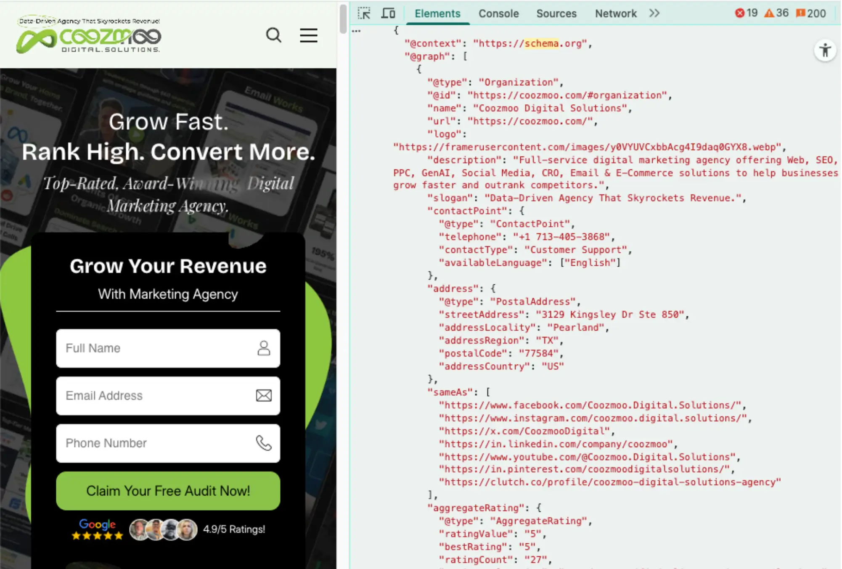The image size is (842, 569).
Task: Switch to the Console tab
Action: click(x=498, y=13)
